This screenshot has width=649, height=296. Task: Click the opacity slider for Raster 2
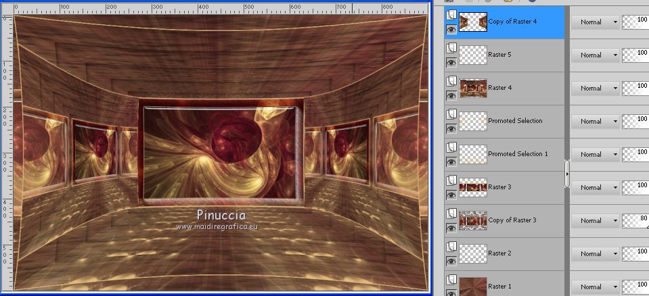[x=635, y=253]
